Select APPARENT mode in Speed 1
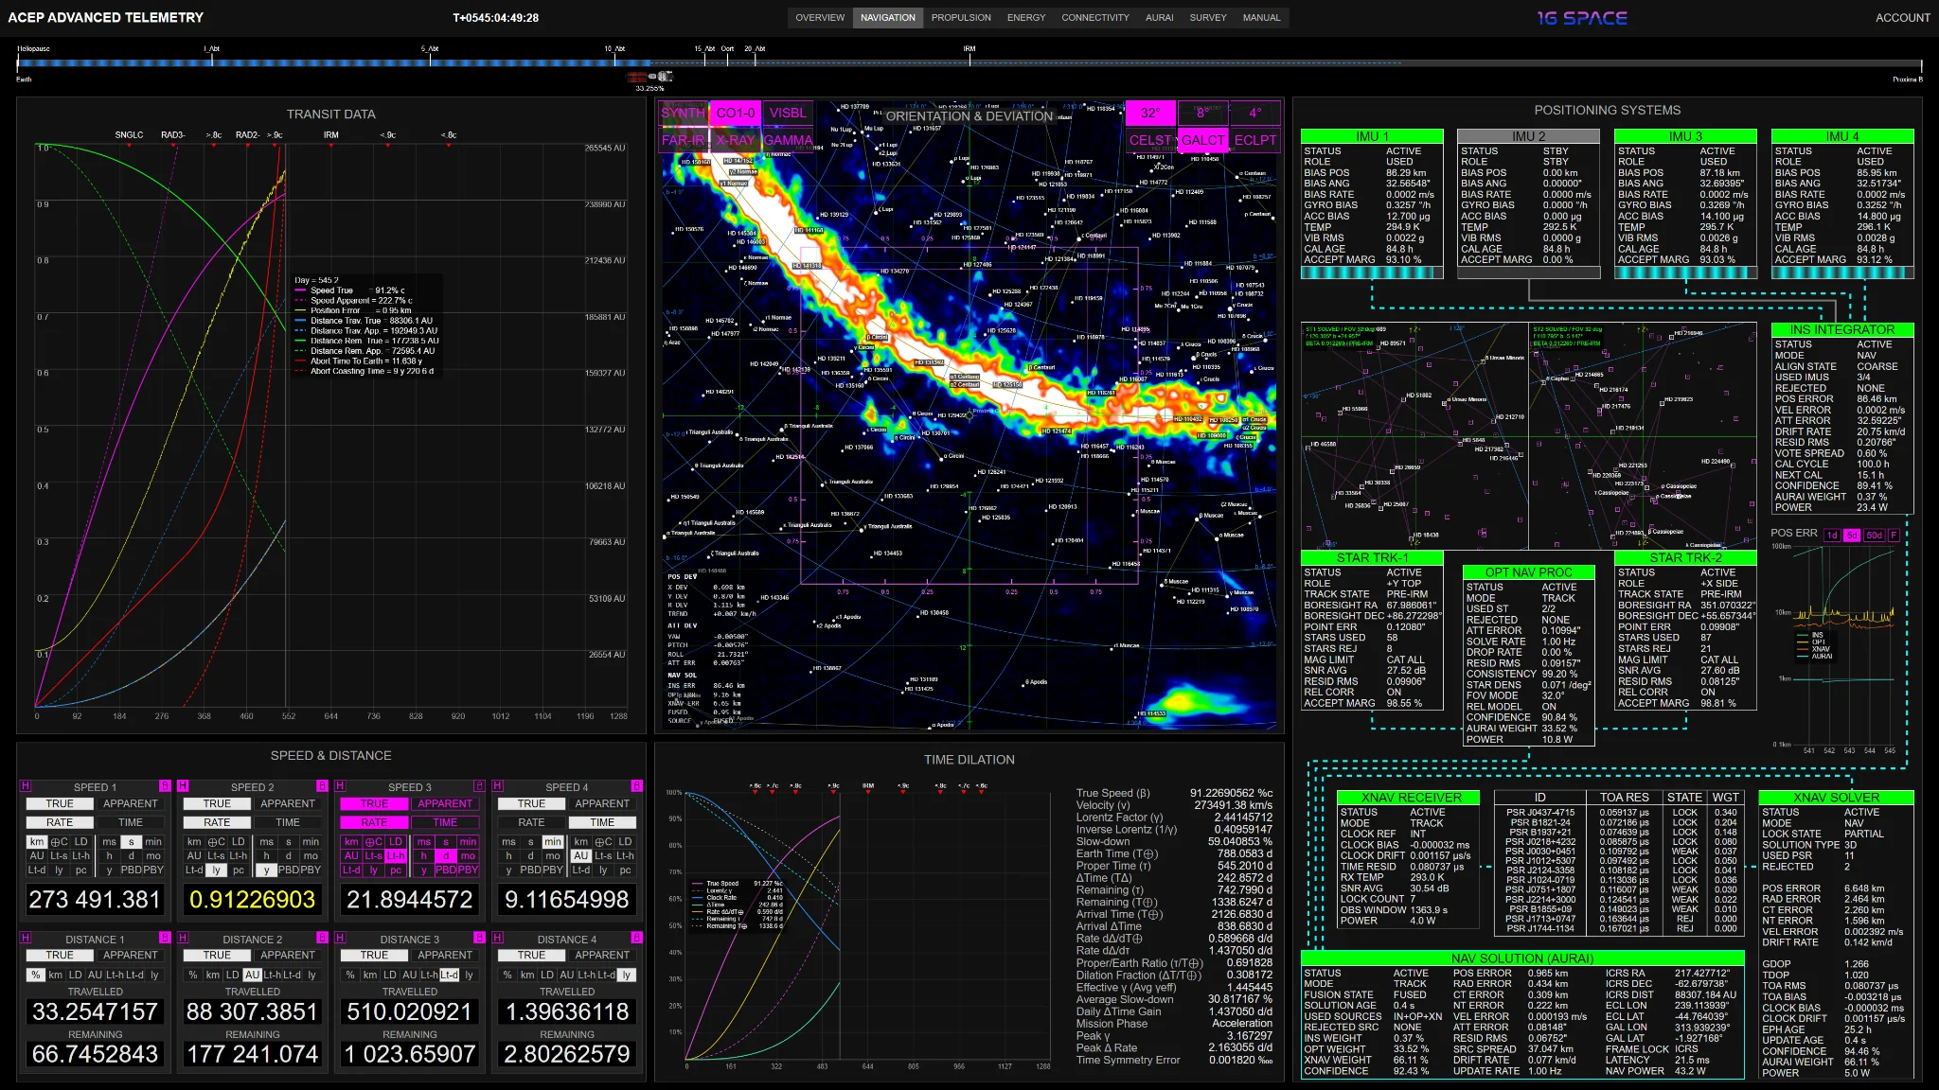Image resolution: width=1939 pixels, height=1090 pixels. click(131, 804)
